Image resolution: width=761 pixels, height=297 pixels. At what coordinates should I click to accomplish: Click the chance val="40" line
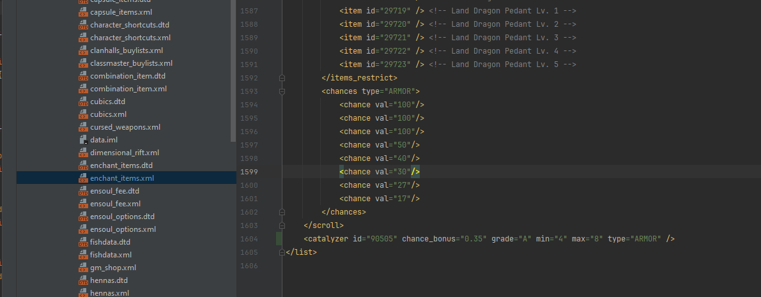(380, 158)
